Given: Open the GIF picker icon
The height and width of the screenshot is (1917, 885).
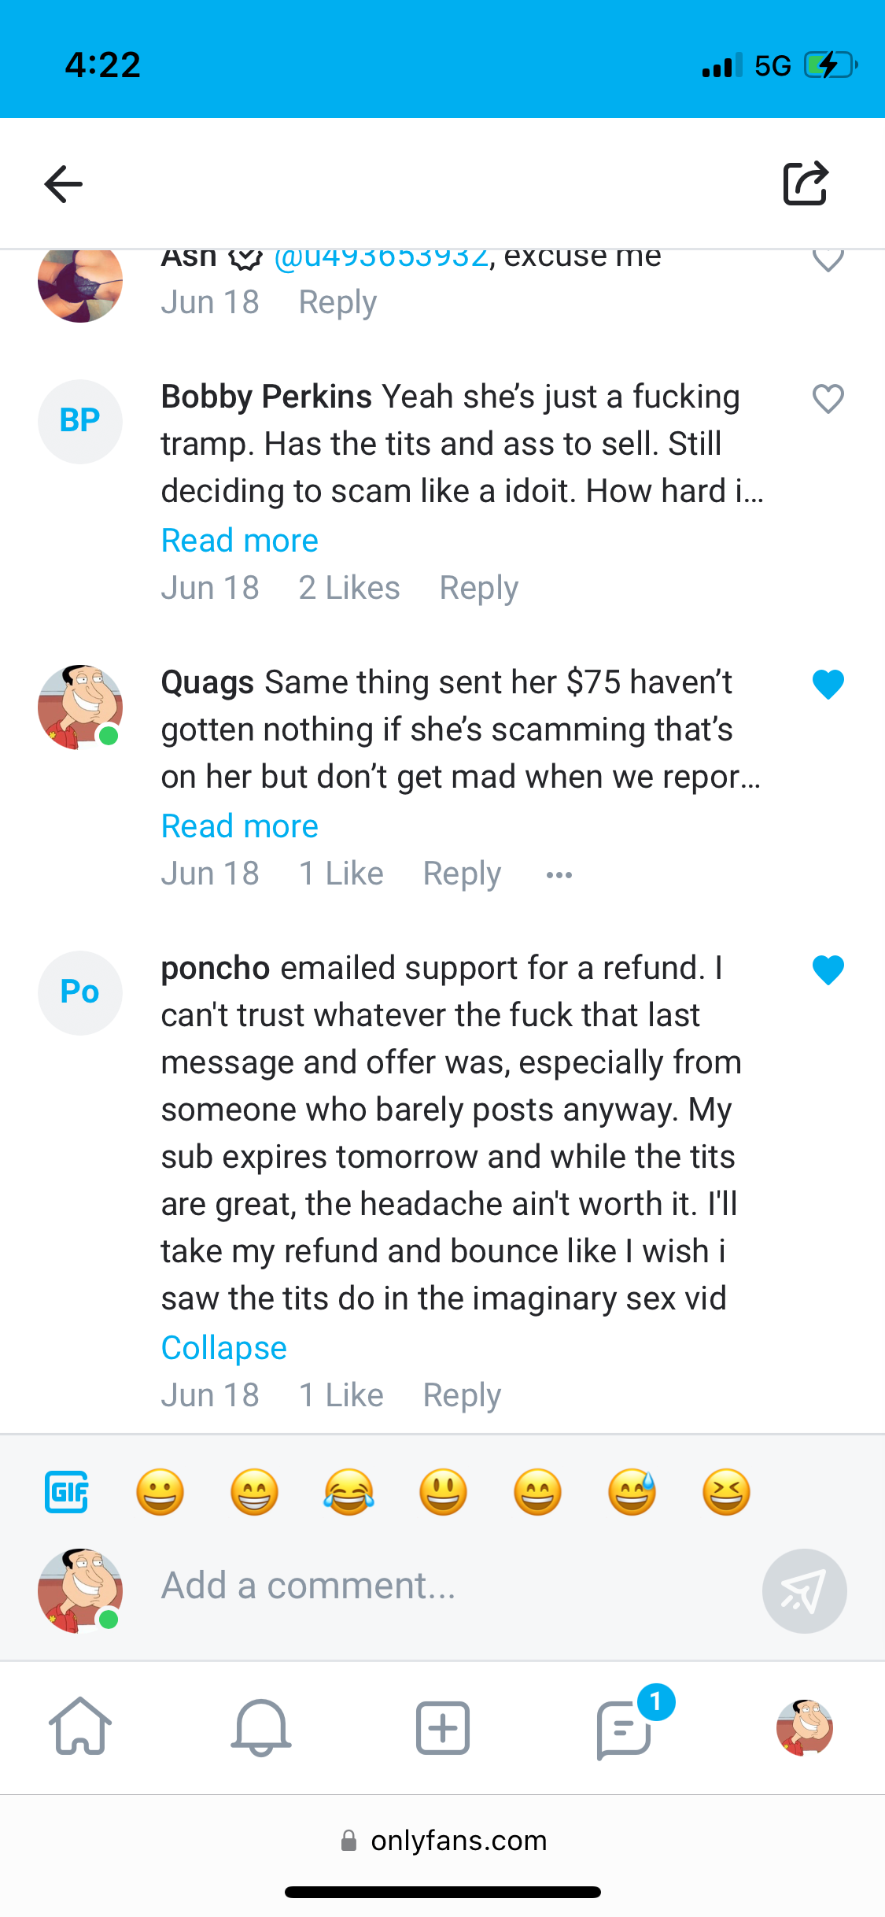Looking at the screenshot, I should click(x=67, y=1491).
